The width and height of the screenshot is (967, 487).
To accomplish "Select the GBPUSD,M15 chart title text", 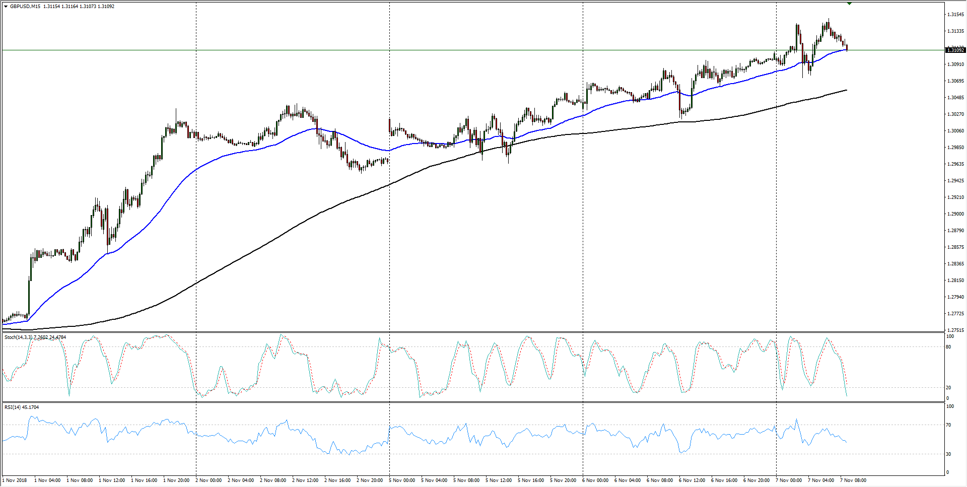I will tap(25, 7).
